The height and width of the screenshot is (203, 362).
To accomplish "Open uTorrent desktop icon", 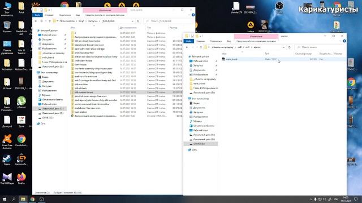I will click(21, 103).
